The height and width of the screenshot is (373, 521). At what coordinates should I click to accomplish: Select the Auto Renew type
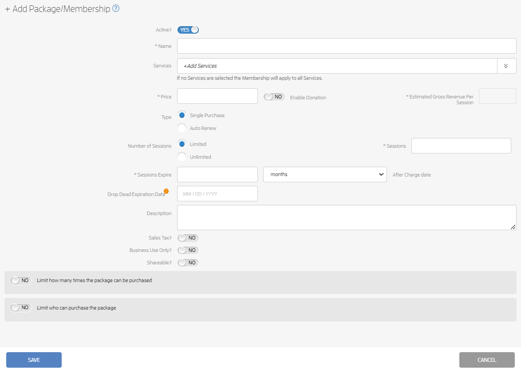click(182, 128)
